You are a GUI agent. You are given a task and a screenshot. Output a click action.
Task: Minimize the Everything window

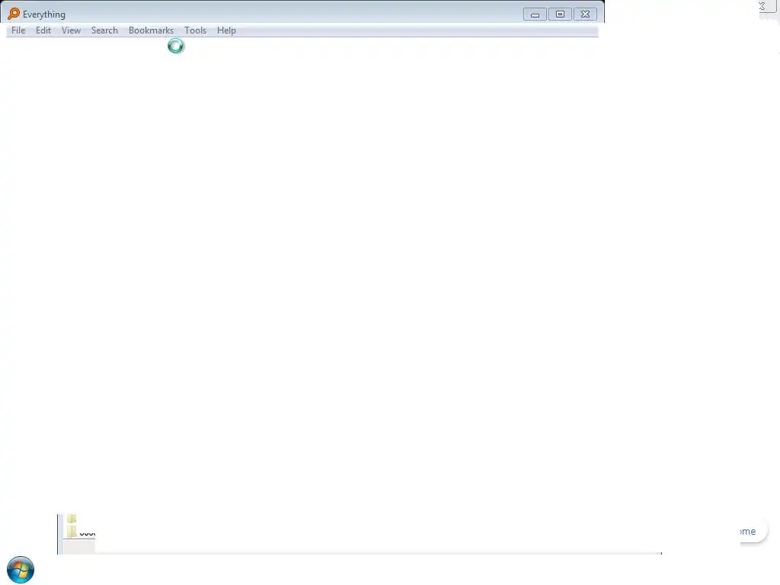(535, 14)
